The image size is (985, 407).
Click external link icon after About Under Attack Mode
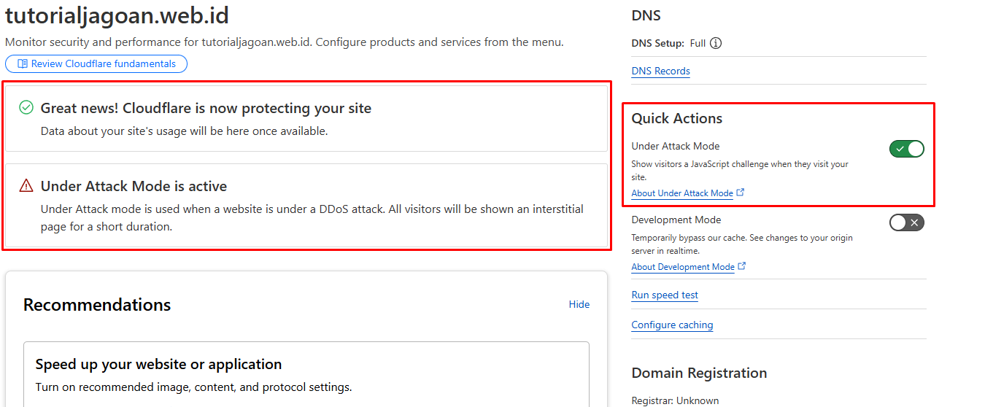click(x=741, y=193)
